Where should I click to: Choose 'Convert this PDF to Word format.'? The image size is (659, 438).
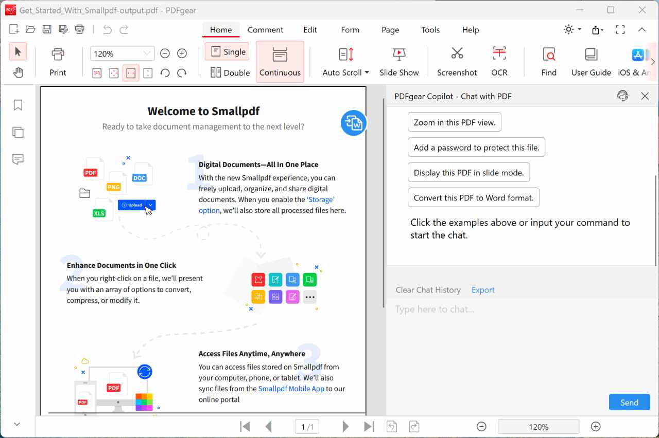(474, 197)
